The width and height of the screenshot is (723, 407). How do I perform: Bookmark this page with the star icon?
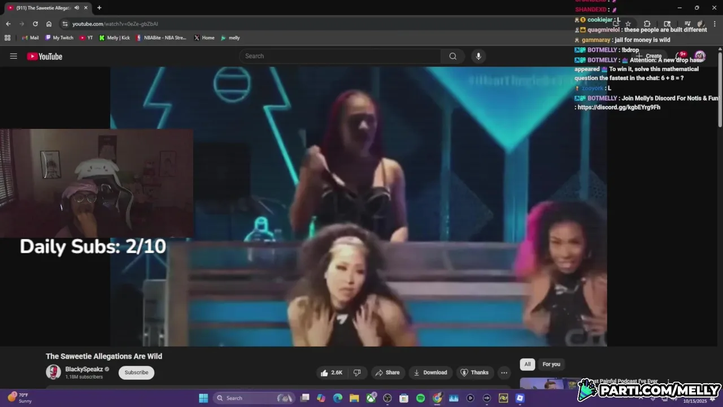628,24
